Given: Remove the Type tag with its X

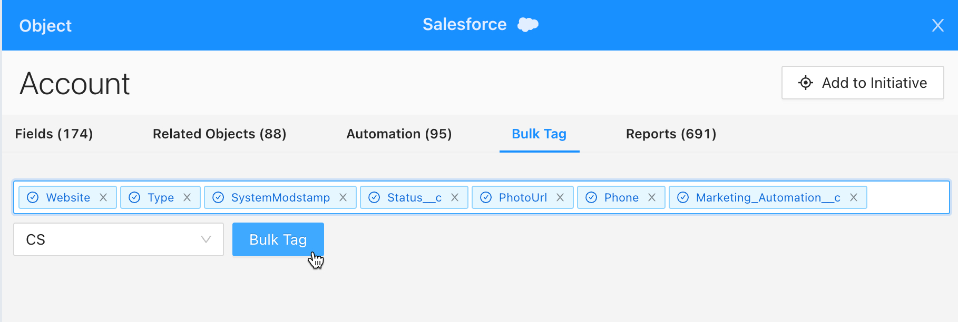Looking at the screenshot, I should [187, 197].
